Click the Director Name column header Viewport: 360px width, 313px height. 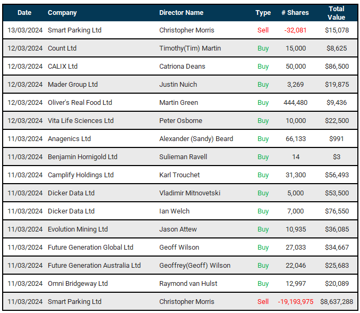pyautogui.click(x=181, y=13)
